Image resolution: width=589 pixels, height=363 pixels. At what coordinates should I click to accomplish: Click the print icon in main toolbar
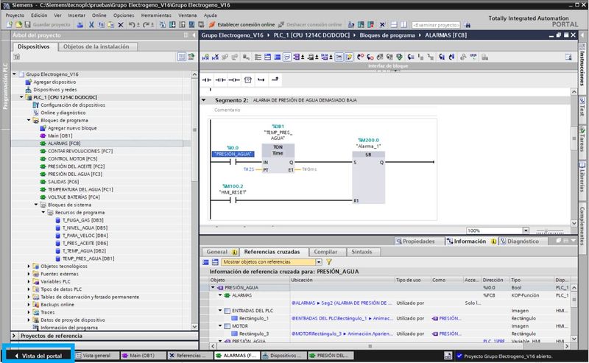coord(80,25)
